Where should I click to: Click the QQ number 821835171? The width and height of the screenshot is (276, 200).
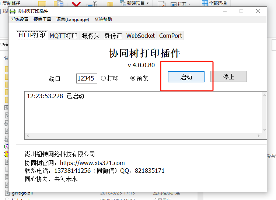[x=150, y=171]
